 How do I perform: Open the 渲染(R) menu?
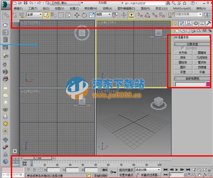145,9
